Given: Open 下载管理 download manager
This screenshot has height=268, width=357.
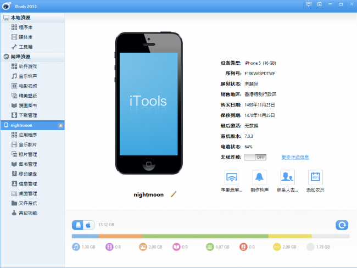Looking at the screenshot, I should [32, 115].
